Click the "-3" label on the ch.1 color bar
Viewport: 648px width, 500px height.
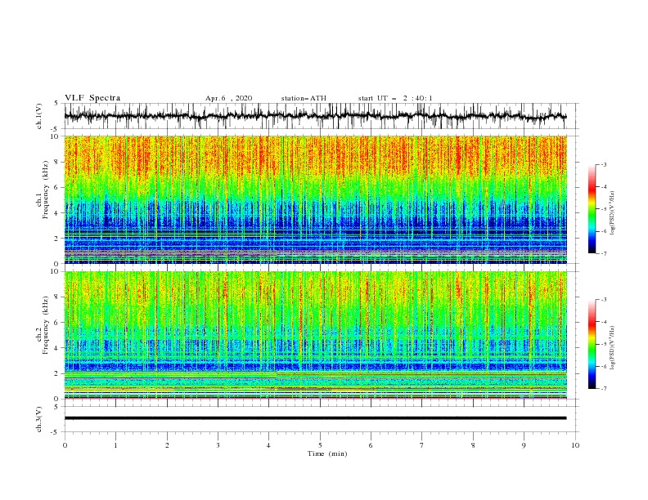point(603,164)
